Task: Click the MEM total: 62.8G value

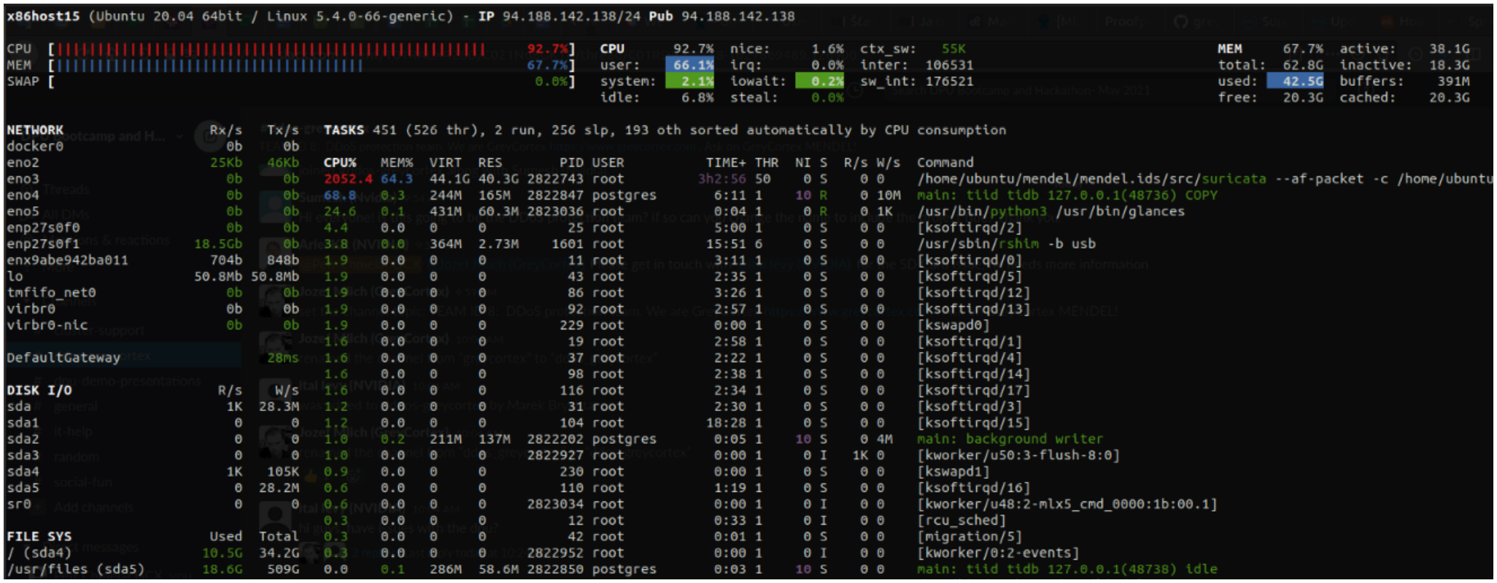Action: (x=1303, y=65)
